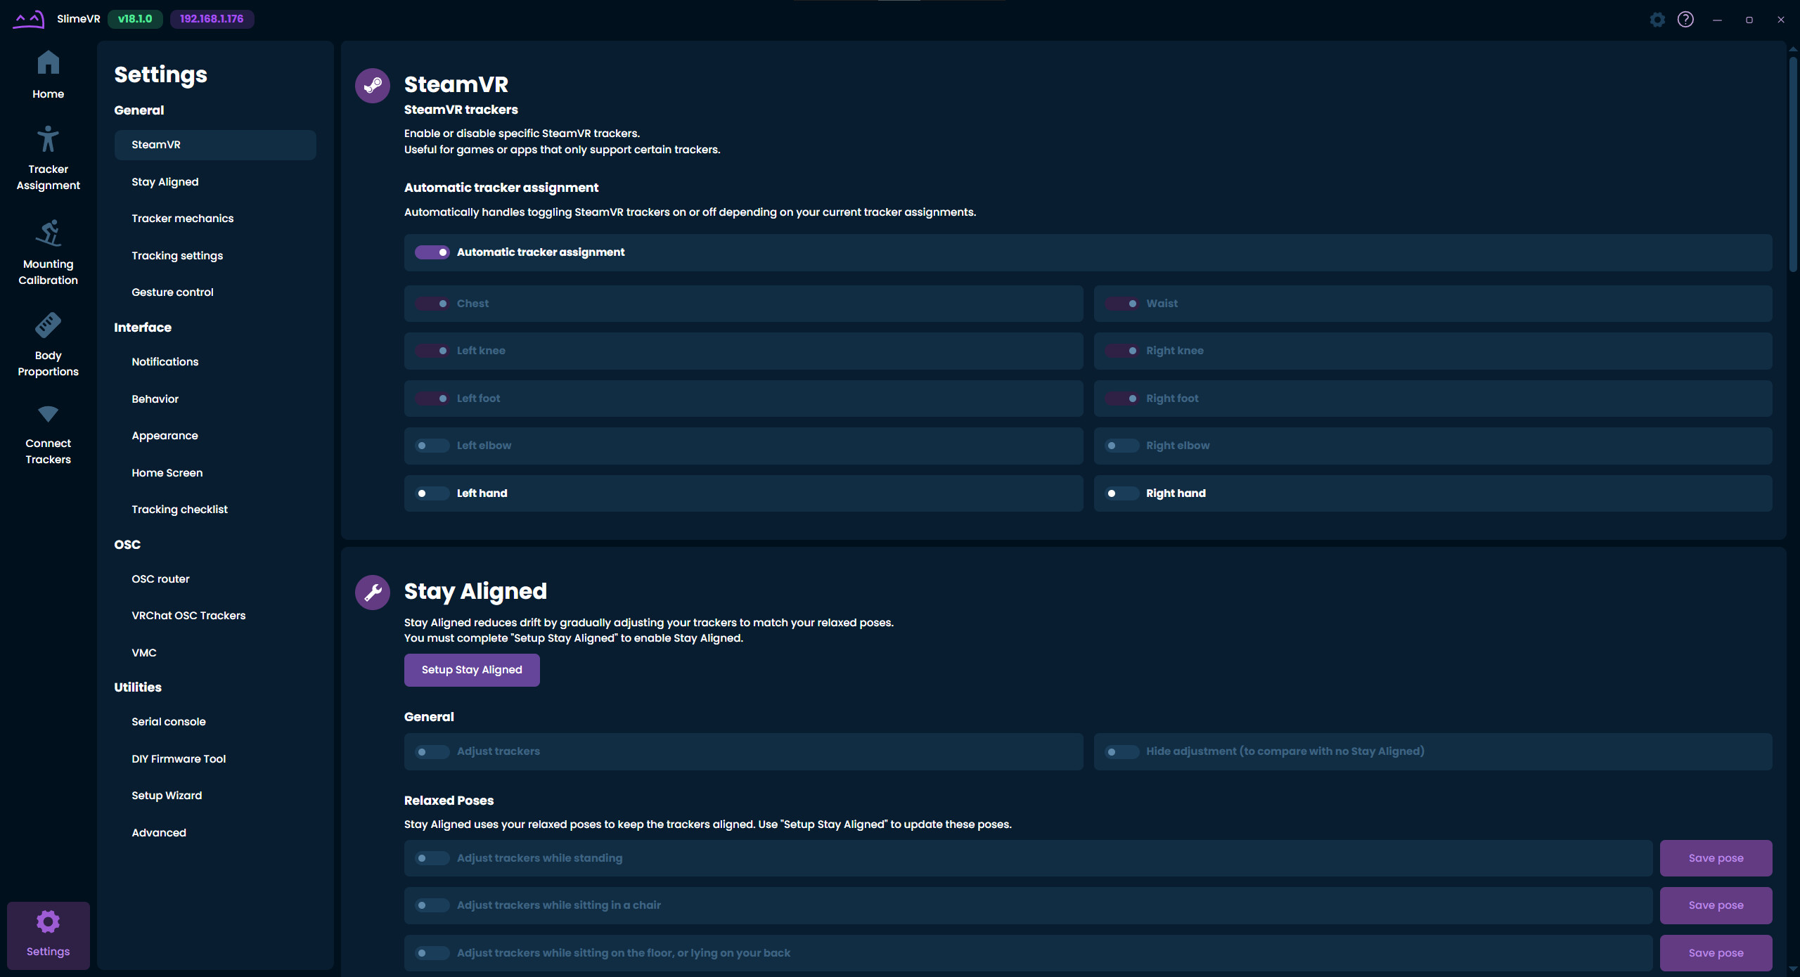This screenshot has width=1800, height=977.
Task: Save pose for sitting in a chair
Action: [1716, 905]
